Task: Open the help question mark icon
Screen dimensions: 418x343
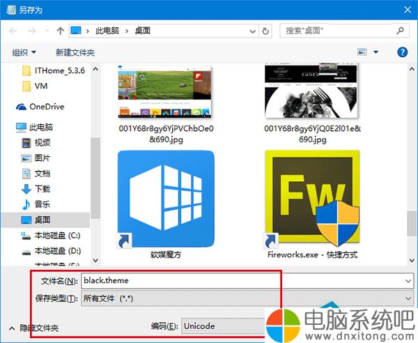Action: pyautogui.click(x=402, y=52)
